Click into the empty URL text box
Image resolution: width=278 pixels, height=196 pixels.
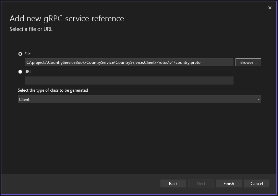coord(129,80)
